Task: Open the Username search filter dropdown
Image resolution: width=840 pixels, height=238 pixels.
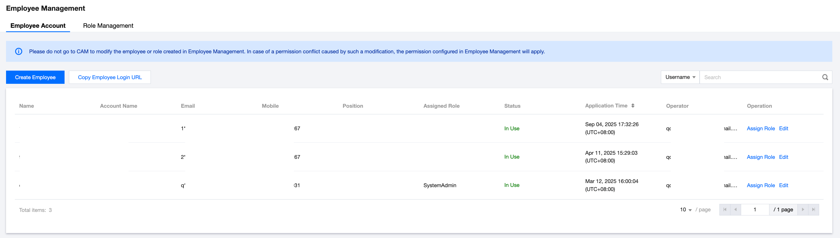Action: (680, 77)
